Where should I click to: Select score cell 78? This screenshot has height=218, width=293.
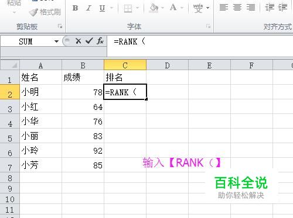(83, 92)
